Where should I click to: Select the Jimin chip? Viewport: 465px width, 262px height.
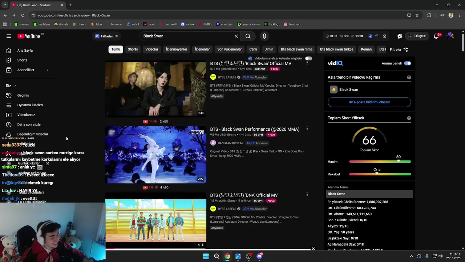pos(269,49)
